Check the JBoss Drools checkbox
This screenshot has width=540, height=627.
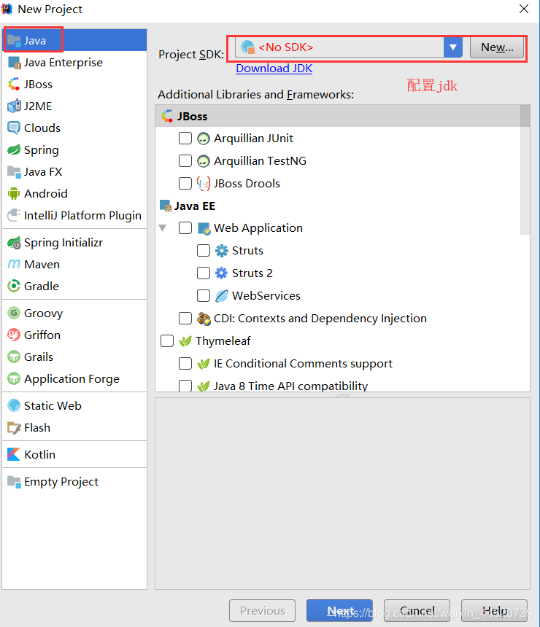point(185,184)
